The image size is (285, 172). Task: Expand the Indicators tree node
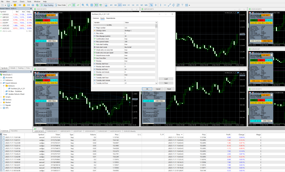(1, 80)
